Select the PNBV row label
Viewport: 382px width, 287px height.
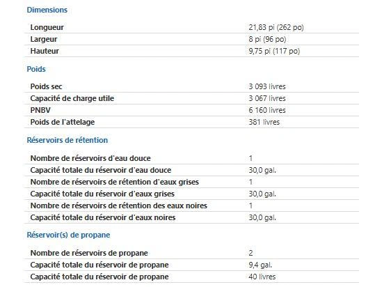click(40, 110)
